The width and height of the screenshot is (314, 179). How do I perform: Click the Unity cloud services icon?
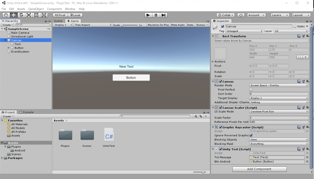(241, 15)
